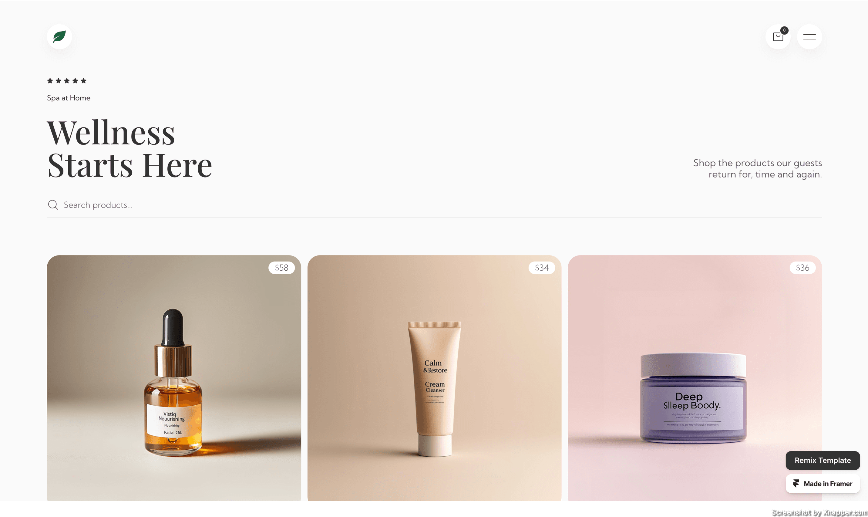Click the $58 price badge

[x=281, y=268]
